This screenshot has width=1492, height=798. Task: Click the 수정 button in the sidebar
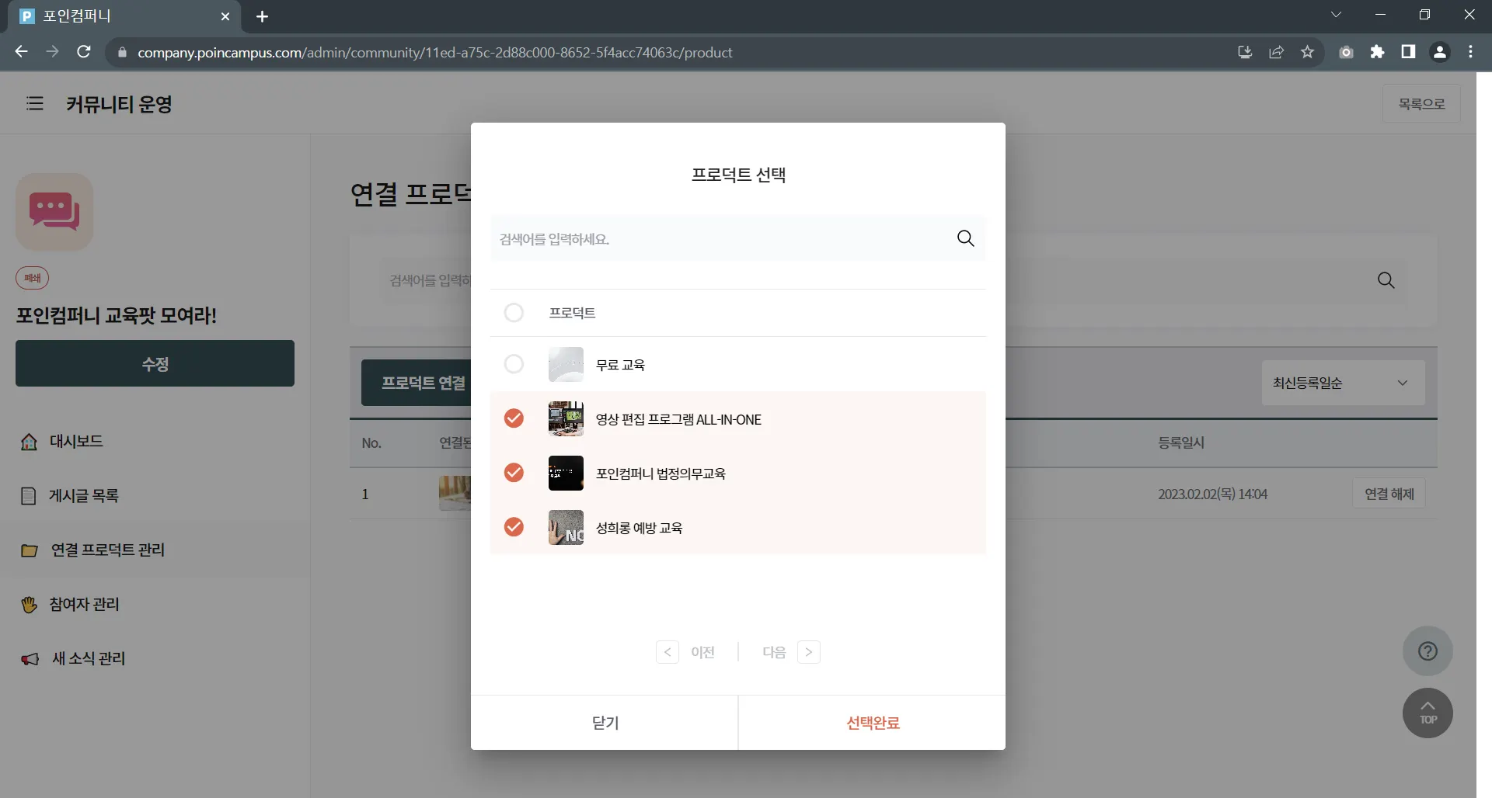point(155,363)
